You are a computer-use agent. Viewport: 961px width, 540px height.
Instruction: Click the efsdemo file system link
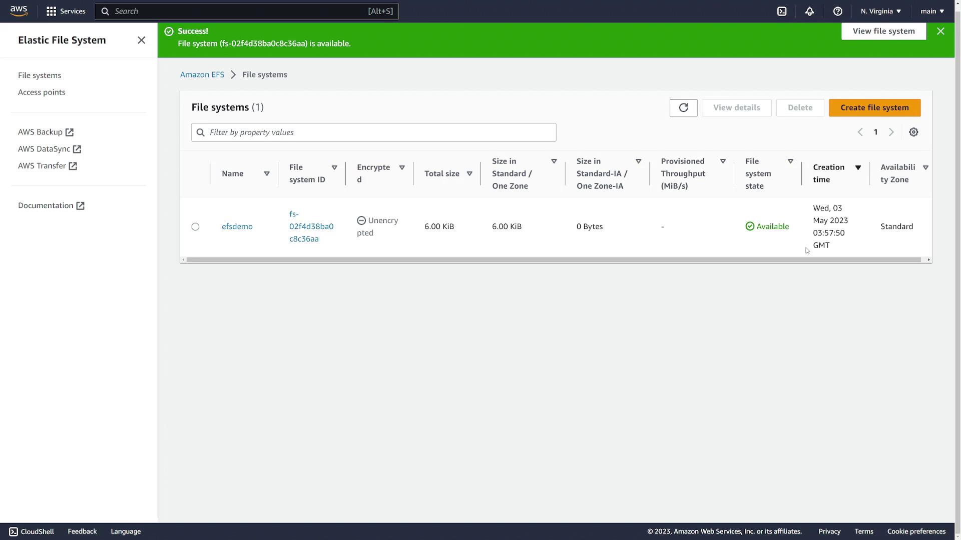[236, 226]
